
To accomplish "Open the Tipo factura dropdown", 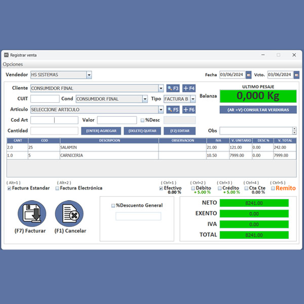I will [193, 99].
